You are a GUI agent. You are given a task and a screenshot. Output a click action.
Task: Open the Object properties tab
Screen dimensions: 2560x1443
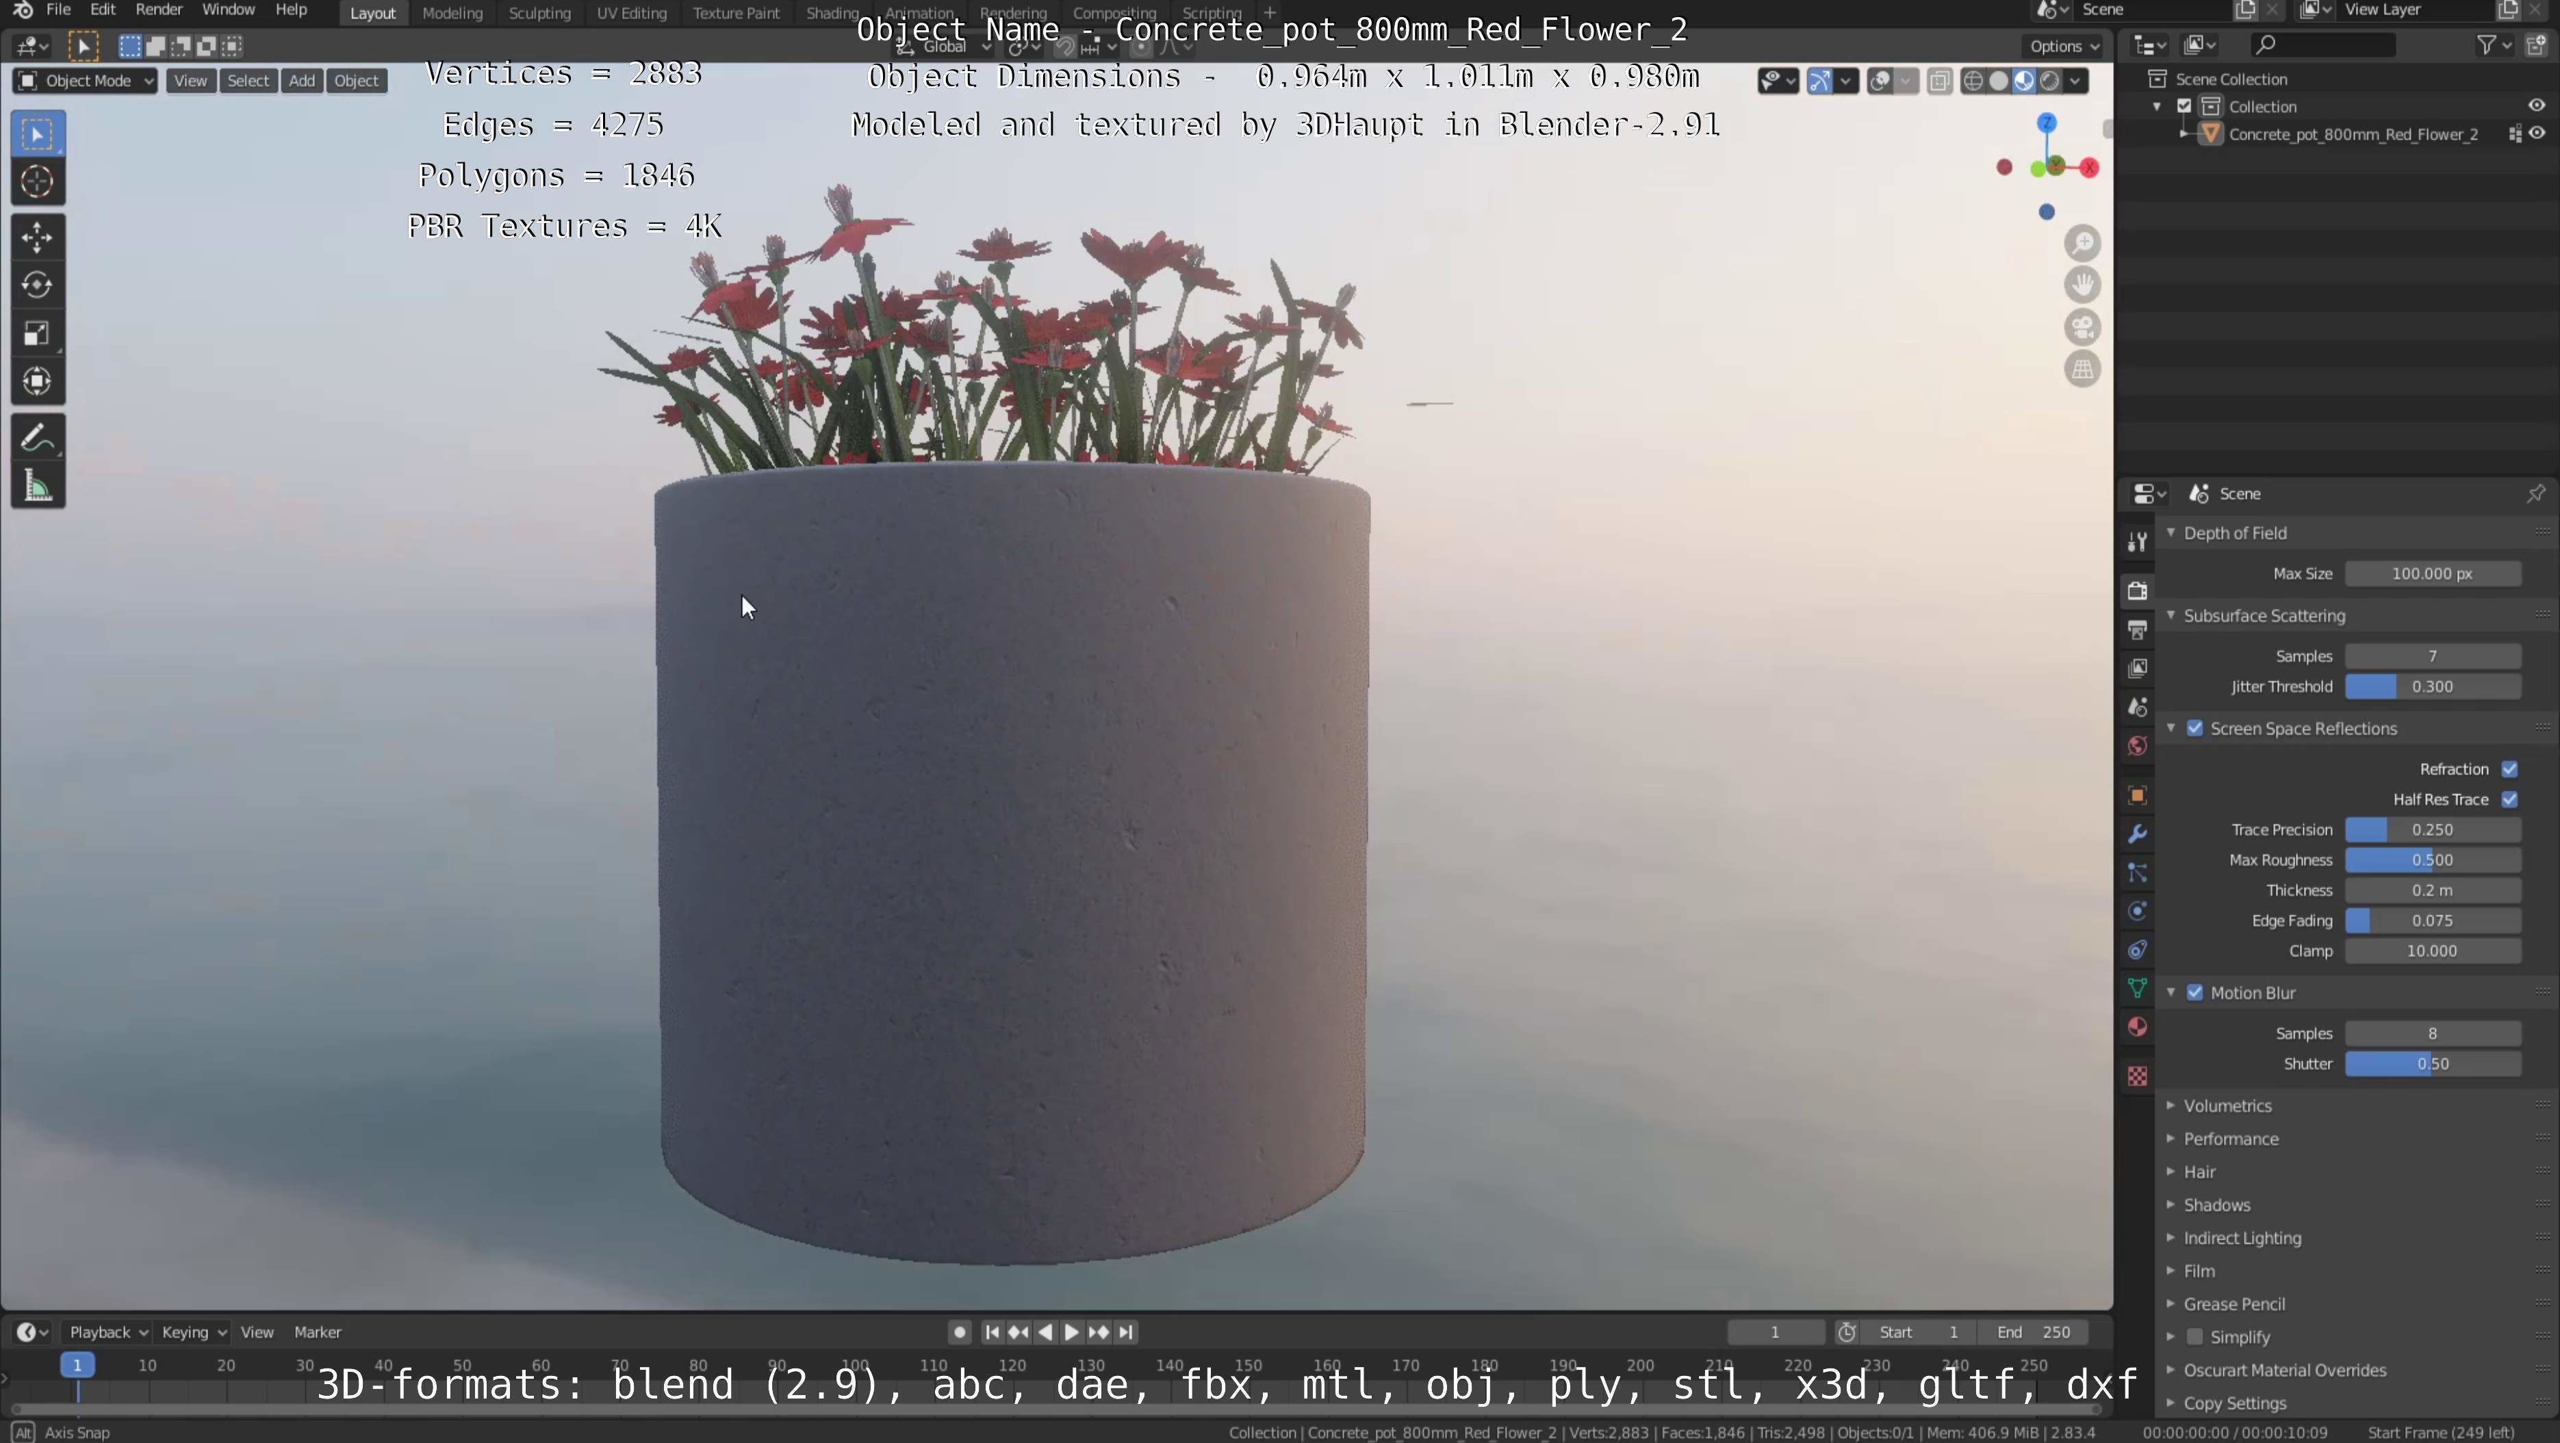point(2137,796)
